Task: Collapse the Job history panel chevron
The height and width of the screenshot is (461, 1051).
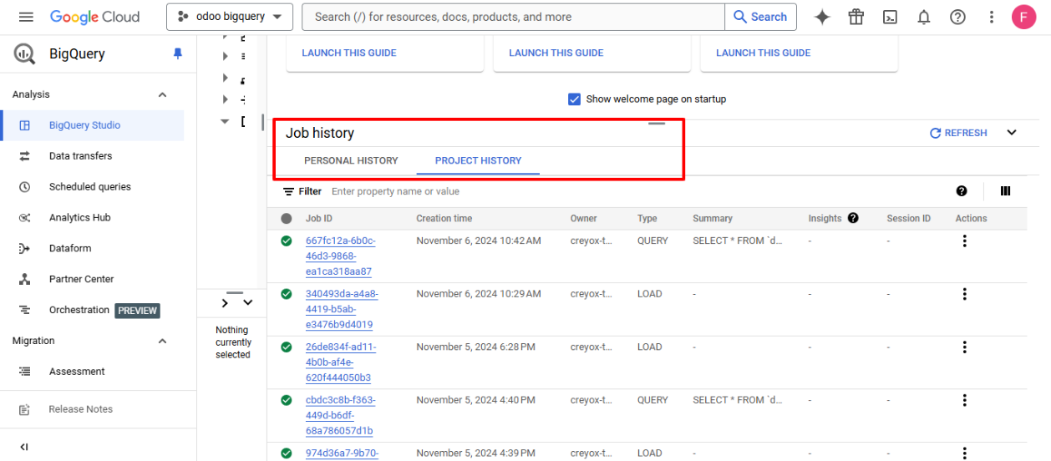Action: 1012,133
